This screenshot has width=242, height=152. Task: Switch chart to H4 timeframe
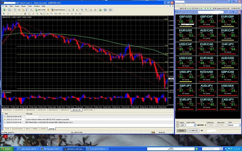click(x=68, y=14)
